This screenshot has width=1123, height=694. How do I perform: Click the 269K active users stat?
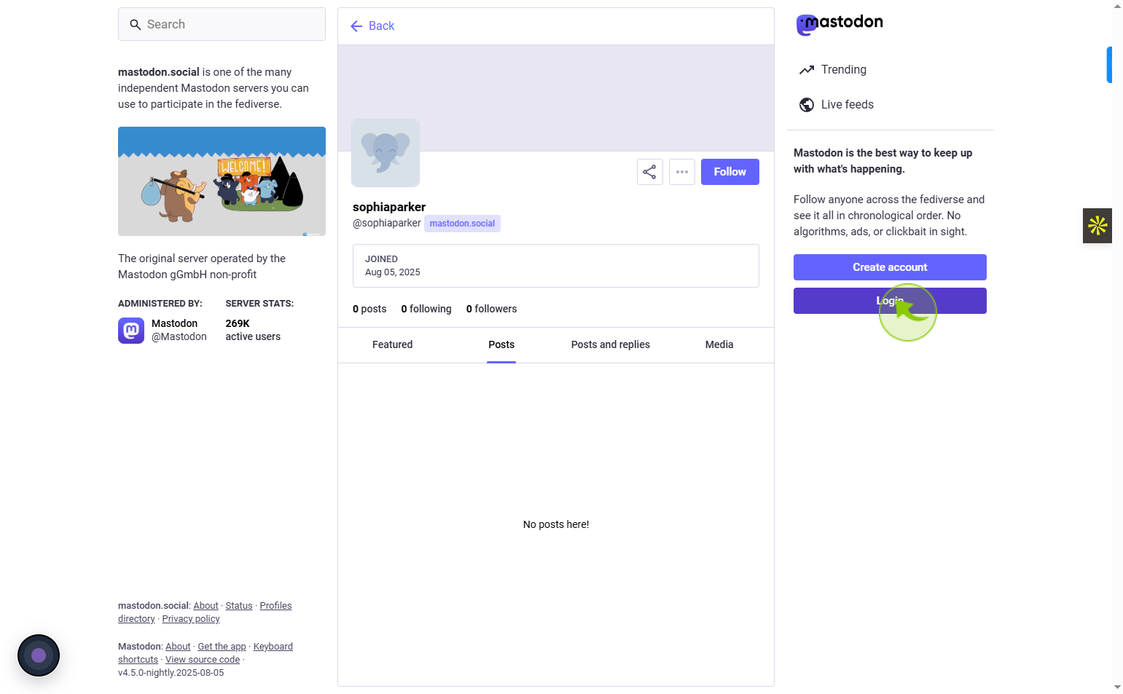[253, 330]
